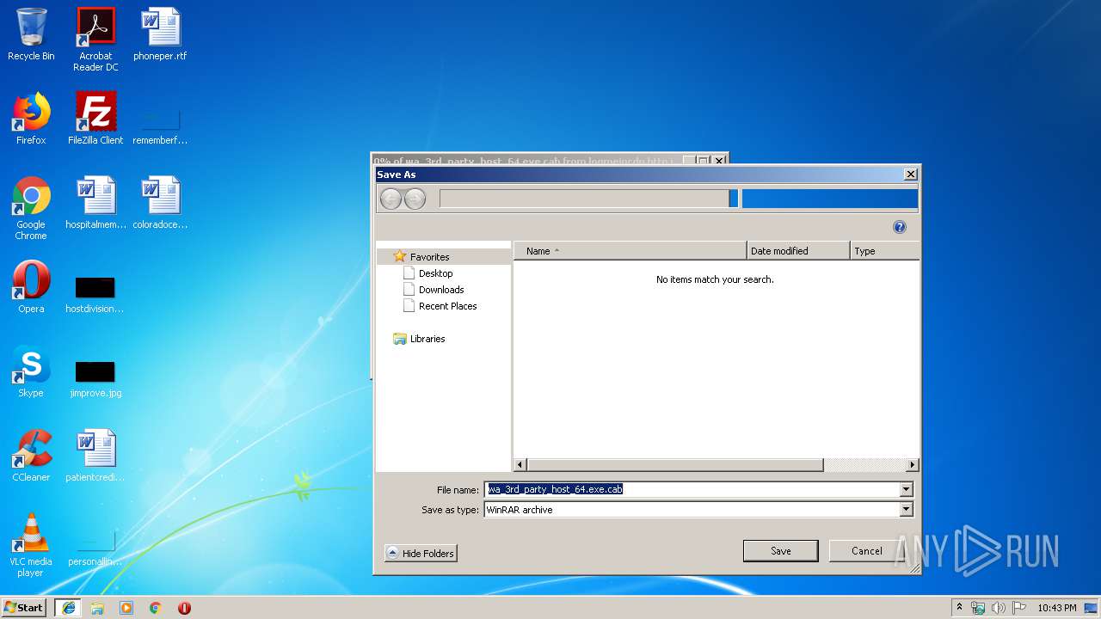Screen dimensions: 1101x619
Task: Collapse the pane with Hide Folders
Action: click(421, 553)
